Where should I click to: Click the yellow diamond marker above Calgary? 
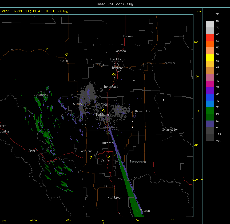coord(108,157)
